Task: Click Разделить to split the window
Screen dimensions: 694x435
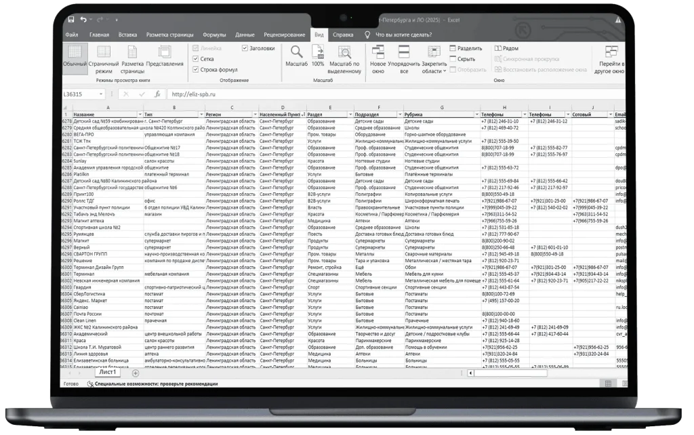Action: pyautogui.click(x=466, y=48)
